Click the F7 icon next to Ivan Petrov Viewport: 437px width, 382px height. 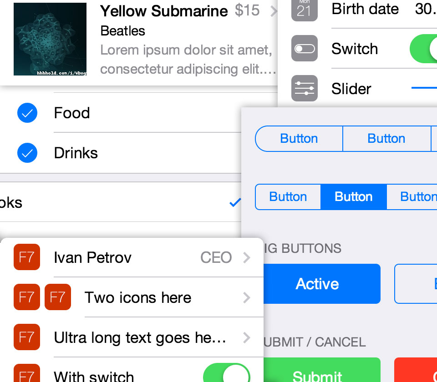[x=27, y=257]
